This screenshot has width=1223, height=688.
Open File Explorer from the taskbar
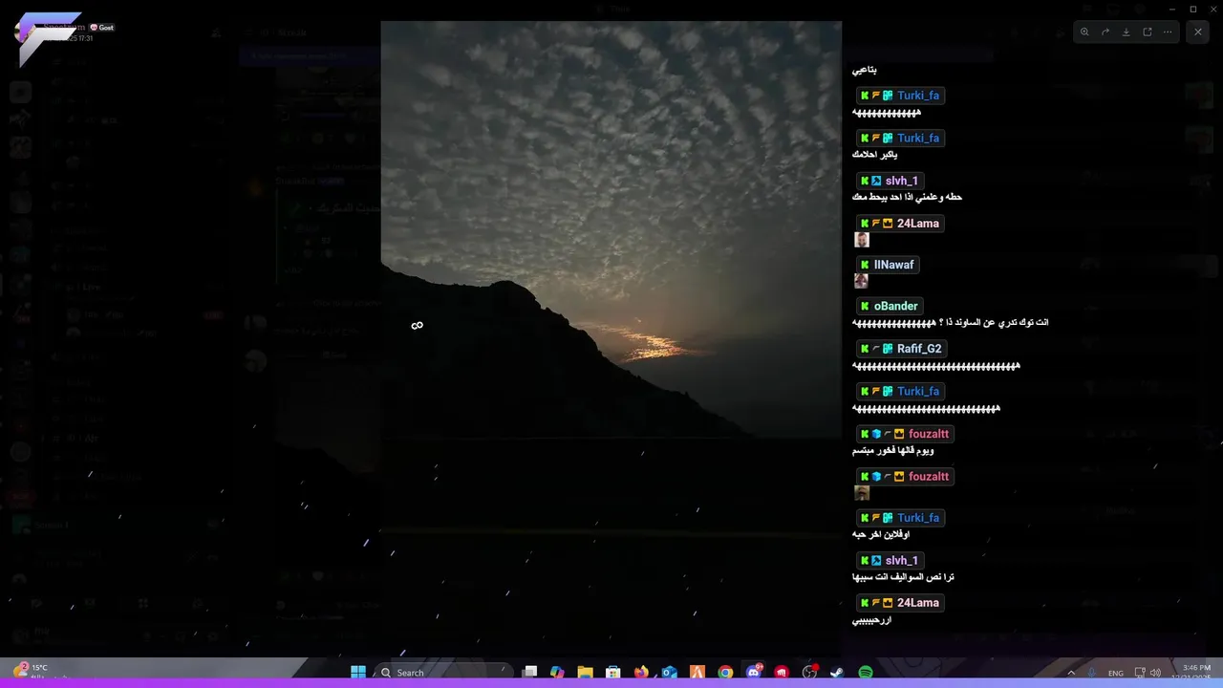[585, 673]
